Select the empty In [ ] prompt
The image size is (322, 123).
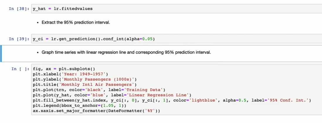(21, 69)
